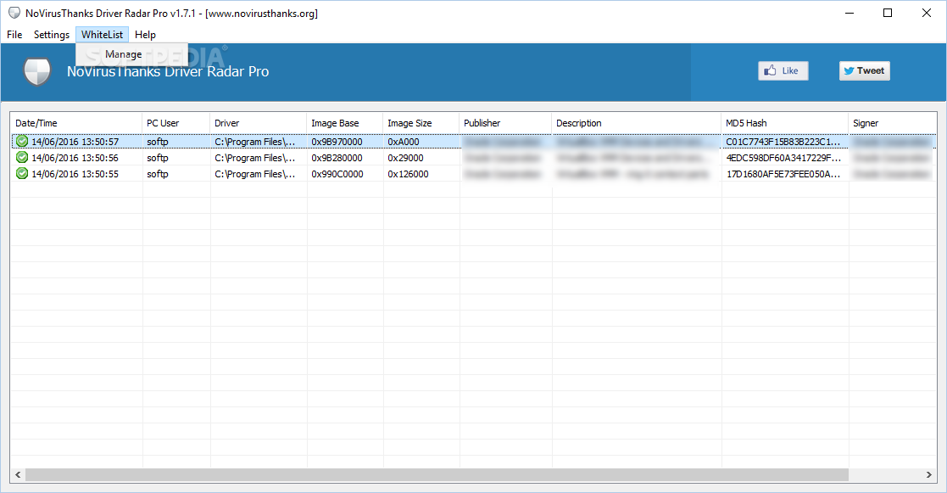Click green check icon for 13:50:56 row

tap(22, 158)
